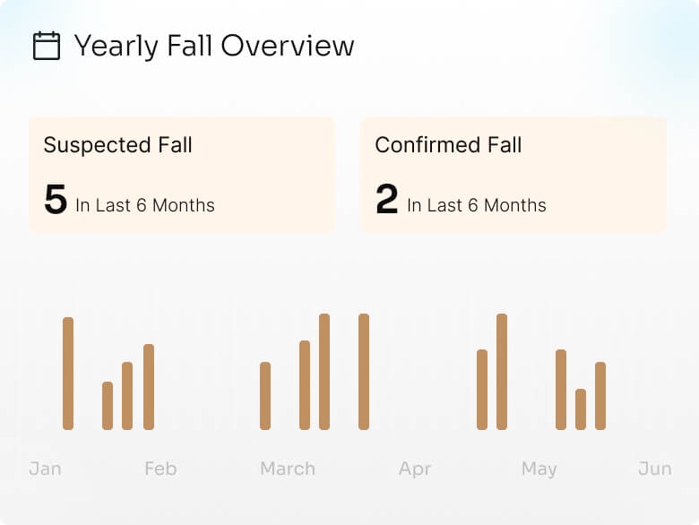Click the tallest bar before the May label
The width and height of the screenshot is (699, 525).
pyautogui.click(x=502, y=372)
